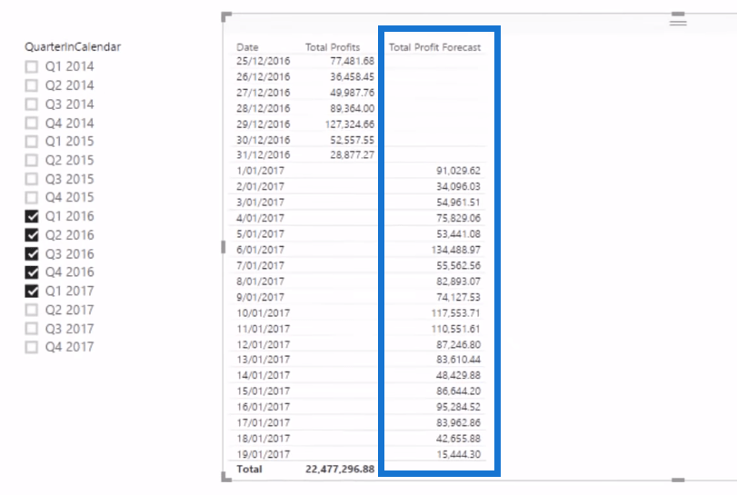This screenshot has height=495, width=737.
Task: Check the Q4 2014 quarter checkbox
Action: coord(32,123)
